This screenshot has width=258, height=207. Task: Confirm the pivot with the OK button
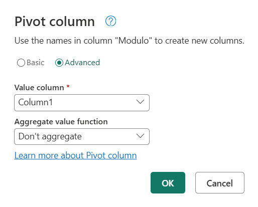pyautogui.click(x=168, y=182)
